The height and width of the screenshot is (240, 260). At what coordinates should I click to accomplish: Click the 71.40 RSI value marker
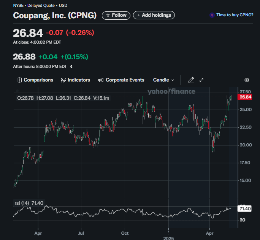(x=244, y=209)
